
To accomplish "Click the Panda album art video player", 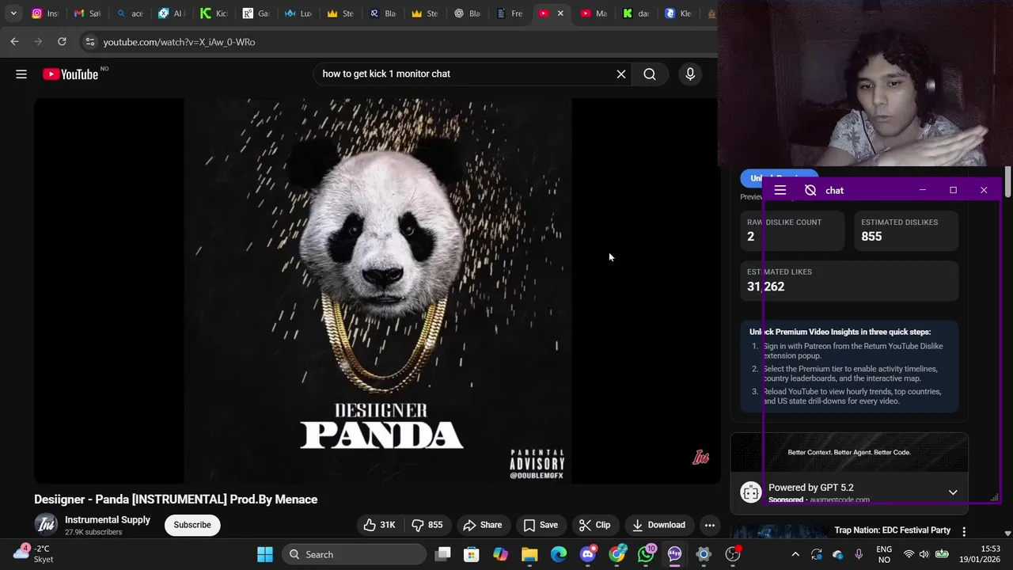I will (x=378, y=291).
